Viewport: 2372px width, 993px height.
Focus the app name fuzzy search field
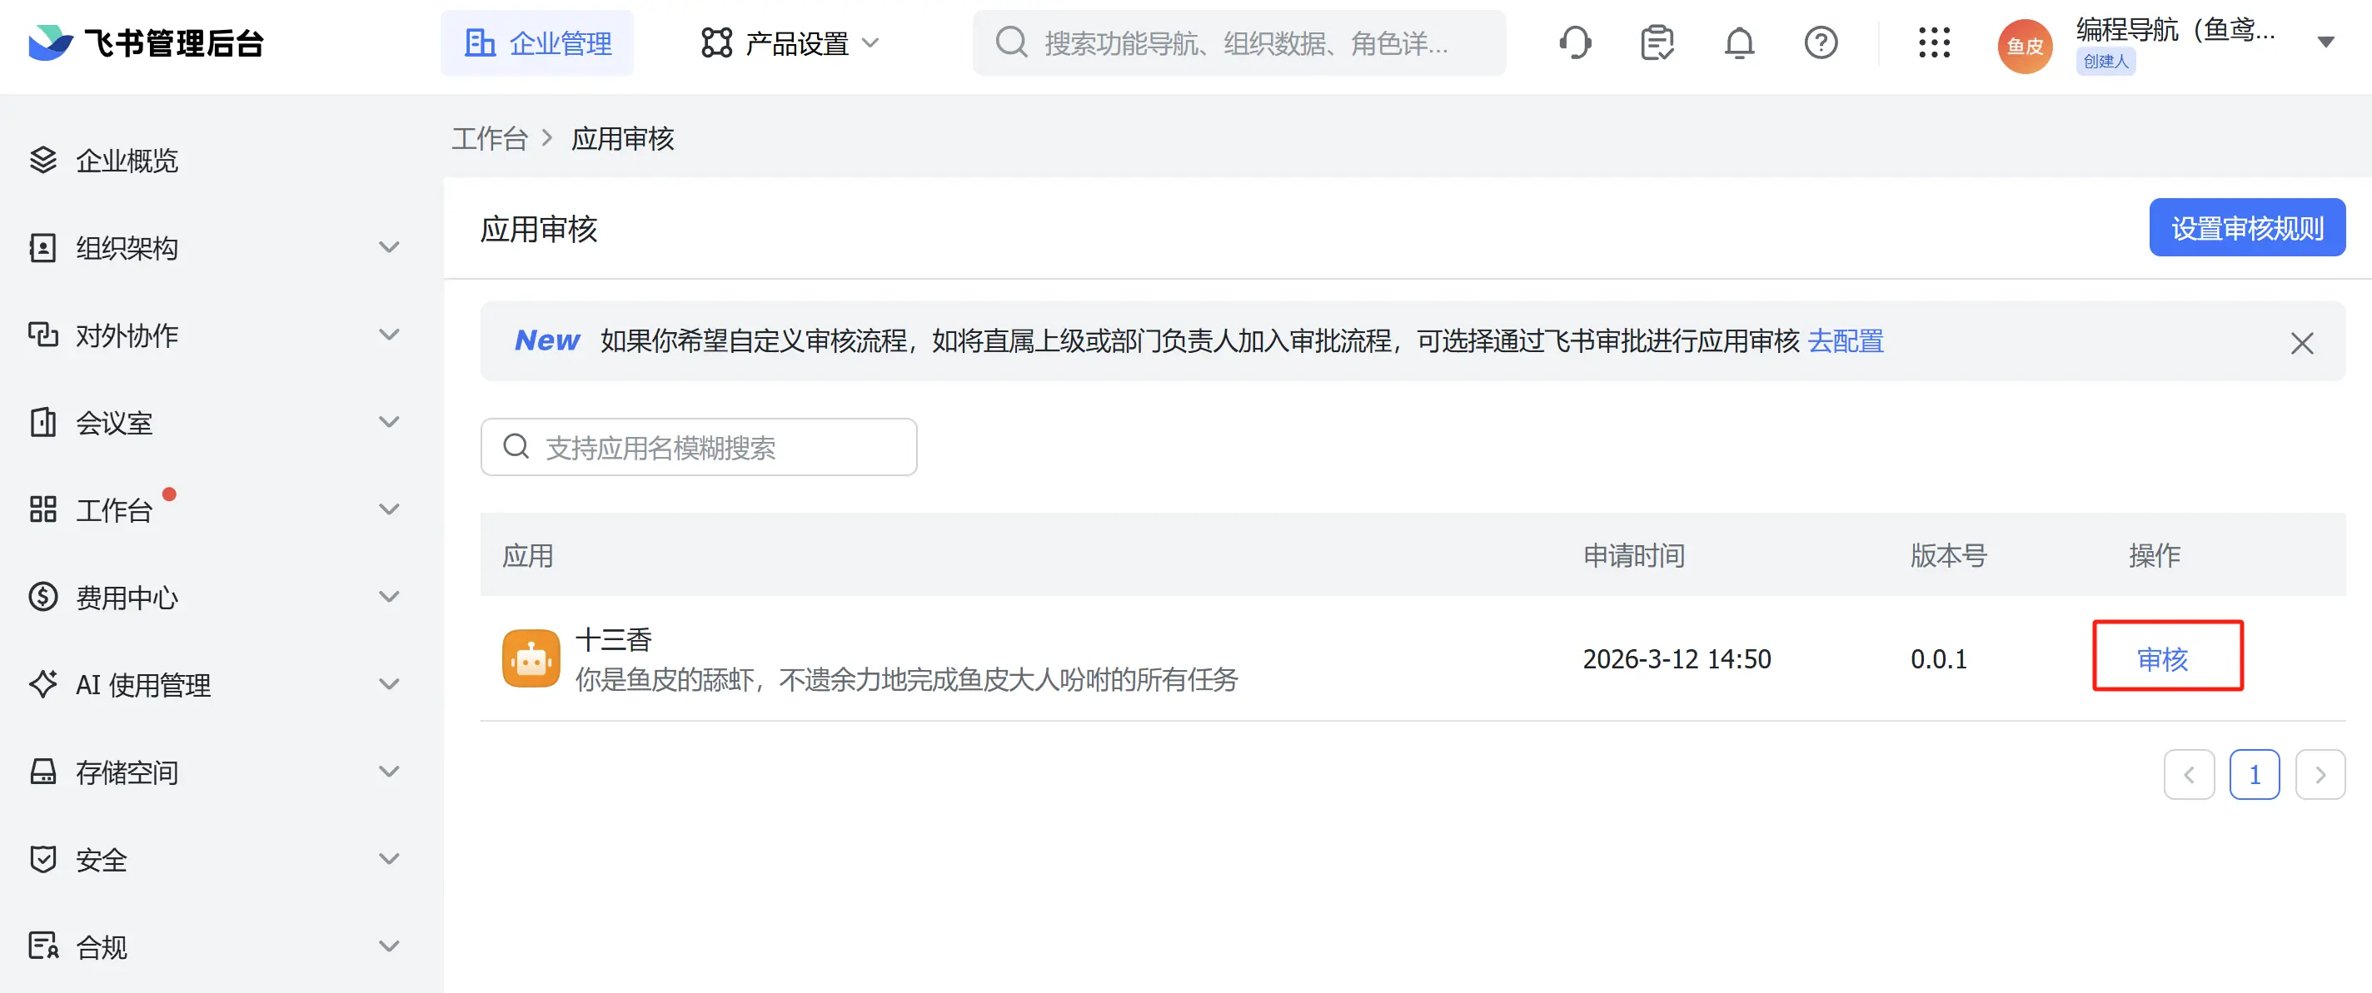[x=700, y=448]
